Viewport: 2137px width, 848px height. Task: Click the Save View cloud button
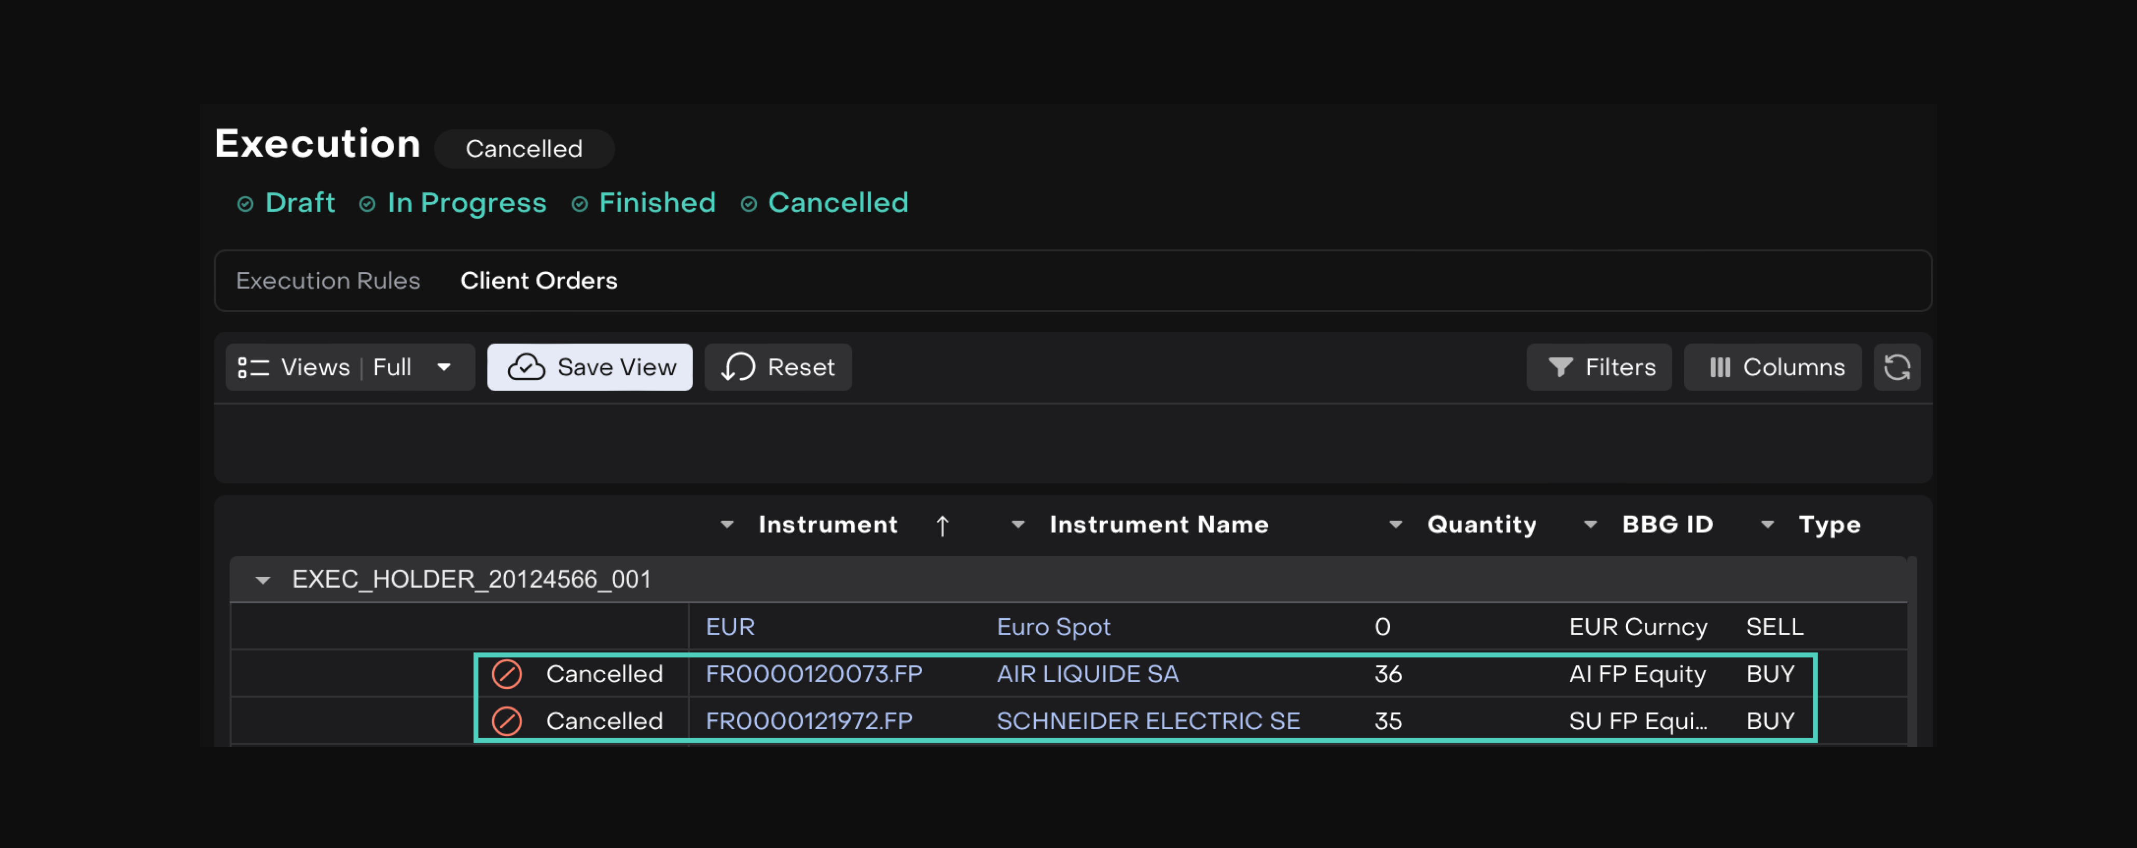coord(590,367)
